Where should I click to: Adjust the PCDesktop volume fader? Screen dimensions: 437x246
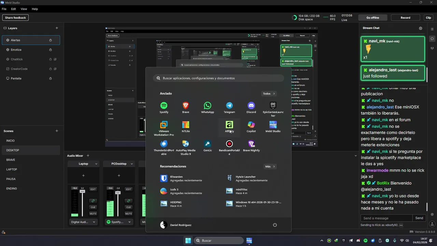[118, 193]
